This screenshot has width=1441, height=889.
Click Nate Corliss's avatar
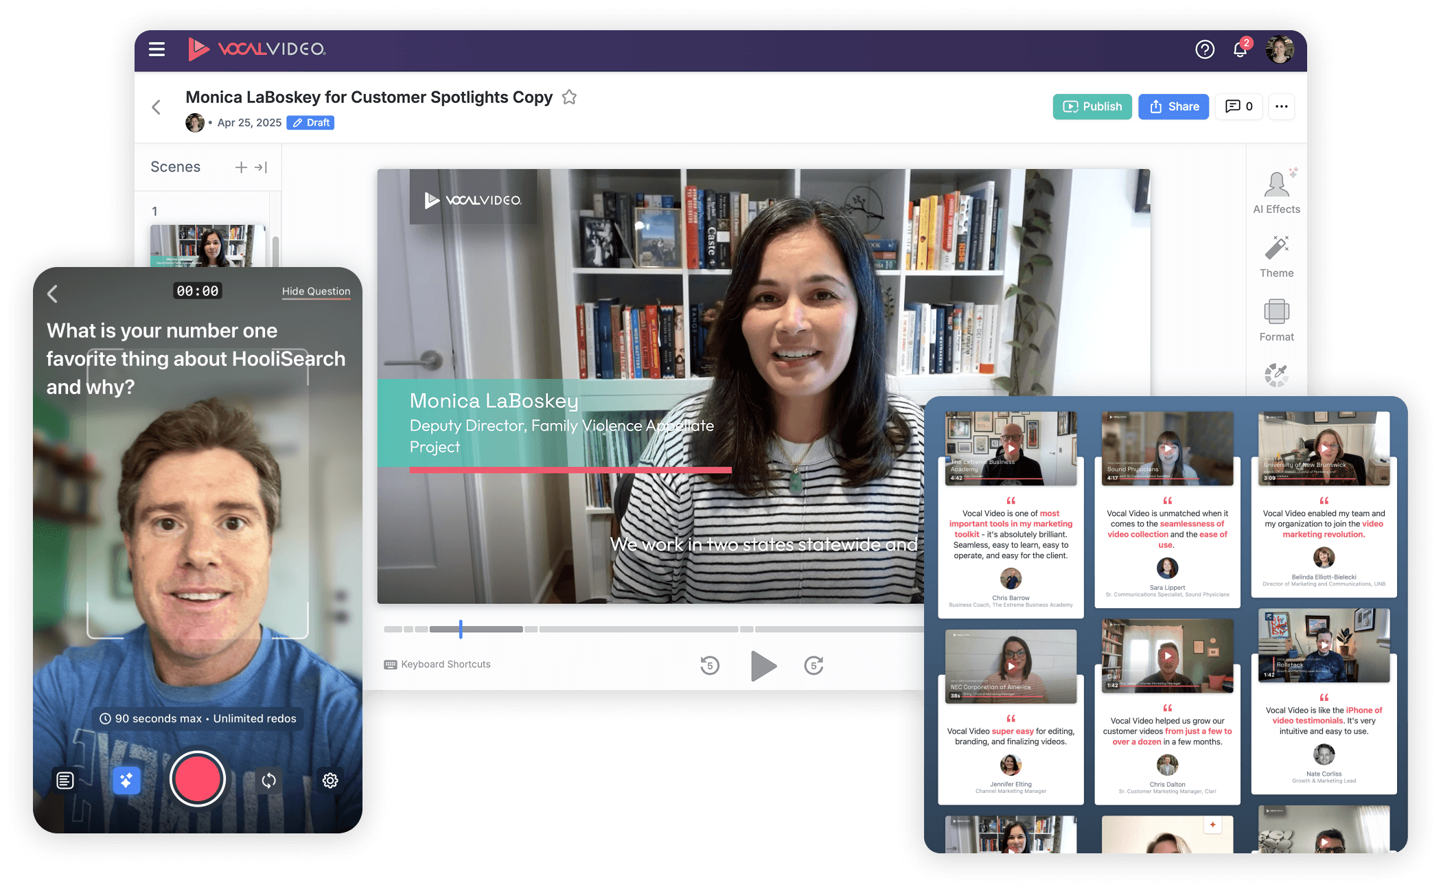[x=1324, y=754]
